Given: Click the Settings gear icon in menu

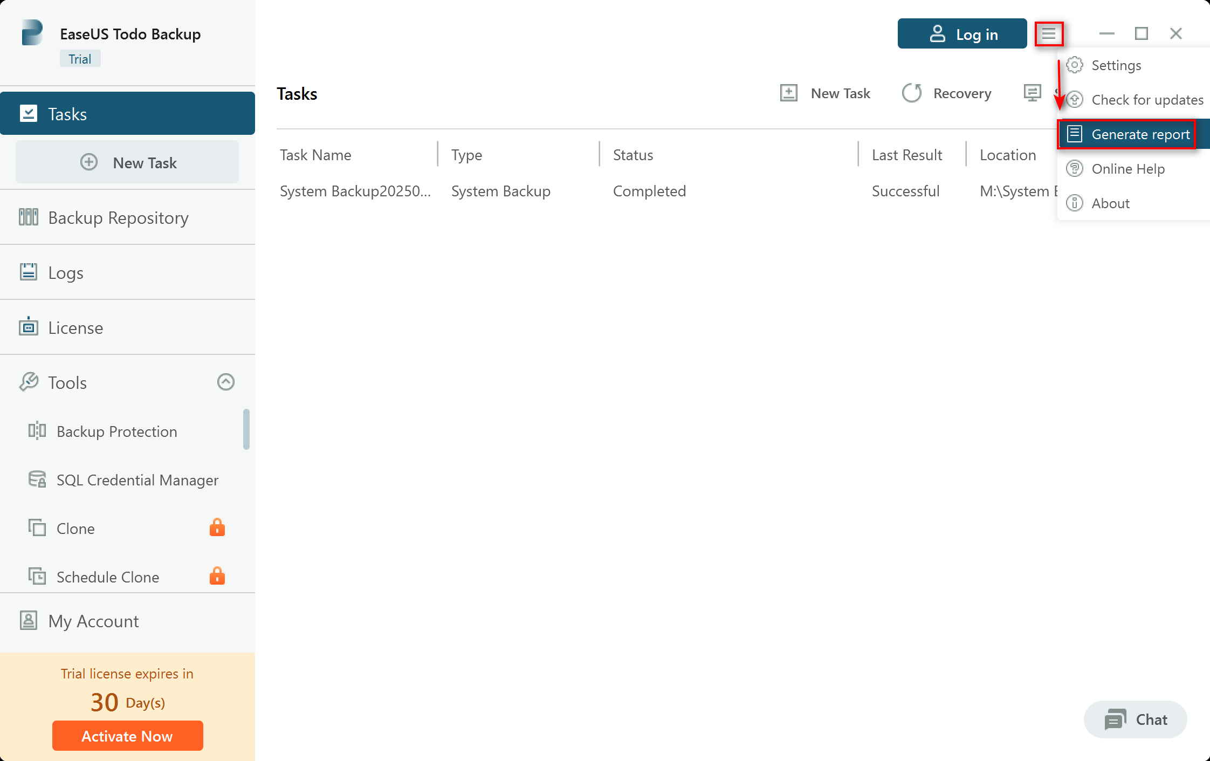Looking at the screenshot, I should point(1075,65).
